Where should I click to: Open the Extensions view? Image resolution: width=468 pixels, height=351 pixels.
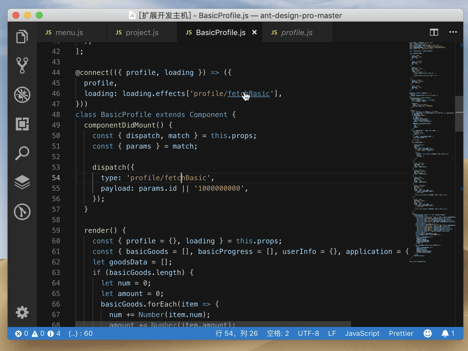[22, 124]
